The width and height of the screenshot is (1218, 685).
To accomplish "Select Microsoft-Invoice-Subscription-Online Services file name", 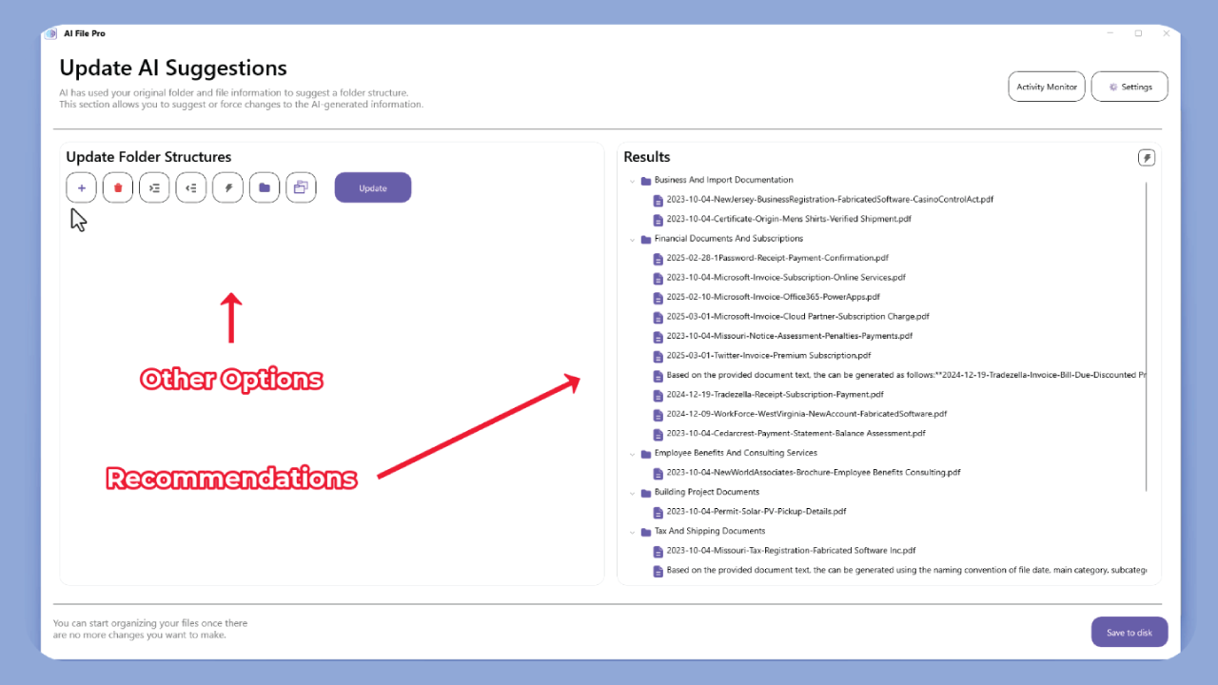I will point(786,278).
